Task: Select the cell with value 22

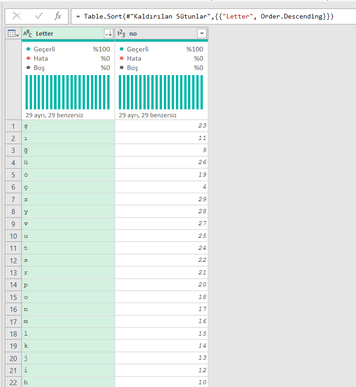Action: pyautogui.click(x=162, y=260)
